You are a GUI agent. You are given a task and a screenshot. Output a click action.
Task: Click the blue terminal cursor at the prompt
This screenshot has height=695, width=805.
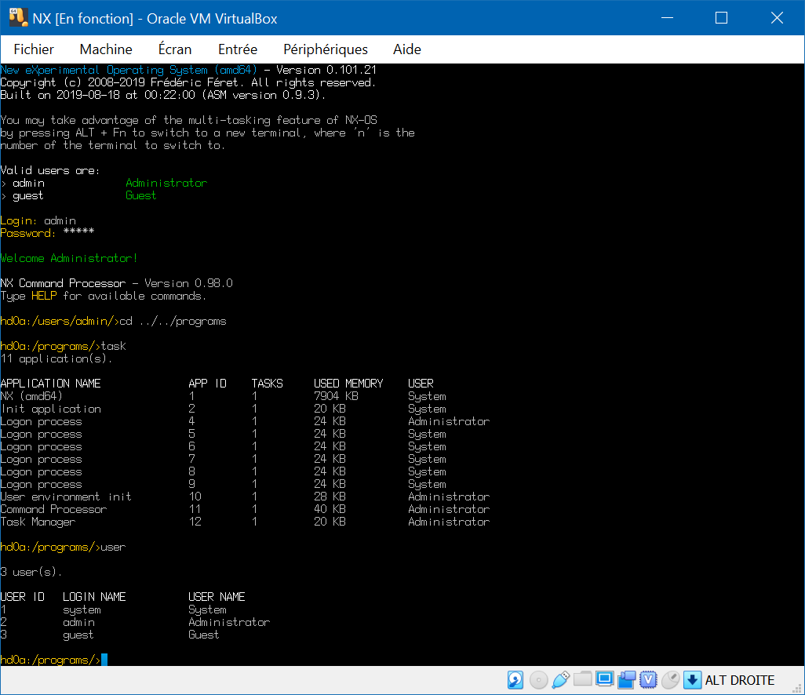tap(104, 660)
